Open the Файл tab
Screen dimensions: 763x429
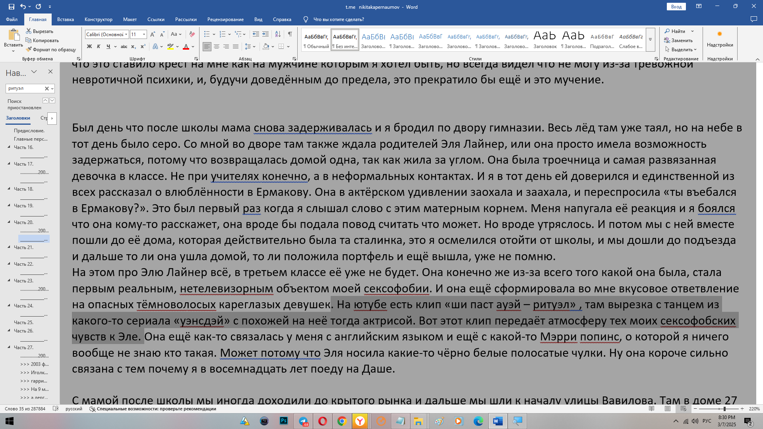point(12,19)
